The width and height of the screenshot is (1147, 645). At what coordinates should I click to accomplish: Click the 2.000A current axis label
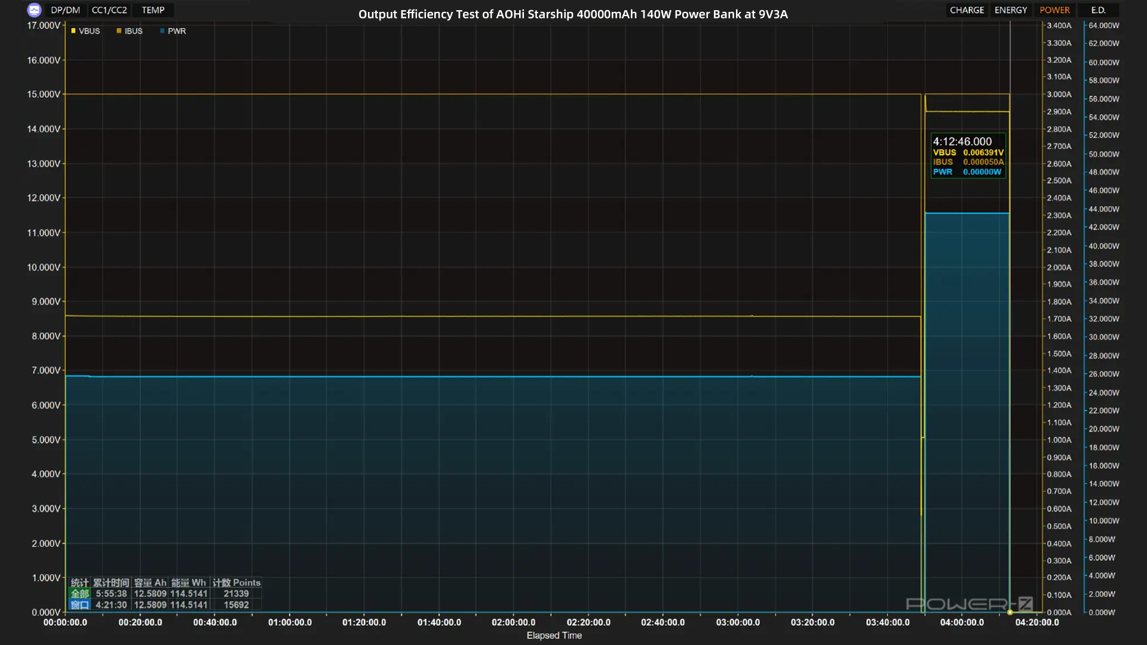point(1059,268)
